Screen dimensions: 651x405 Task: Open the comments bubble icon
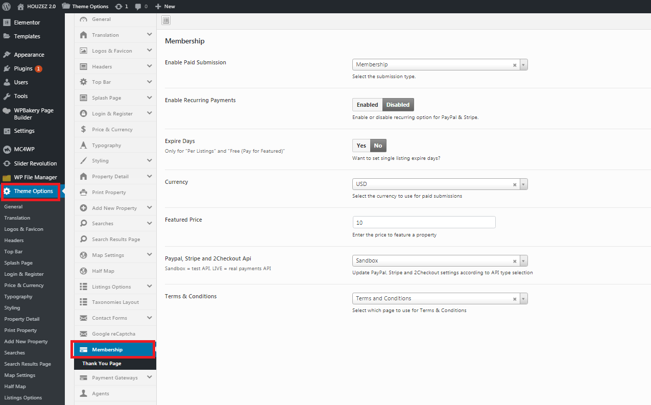pos(138,7)
